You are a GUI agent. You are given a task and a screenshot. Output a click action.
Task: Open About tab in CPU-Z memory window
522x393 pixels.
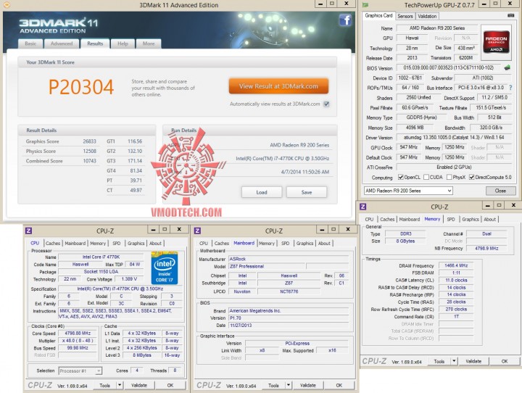[489, 219]
